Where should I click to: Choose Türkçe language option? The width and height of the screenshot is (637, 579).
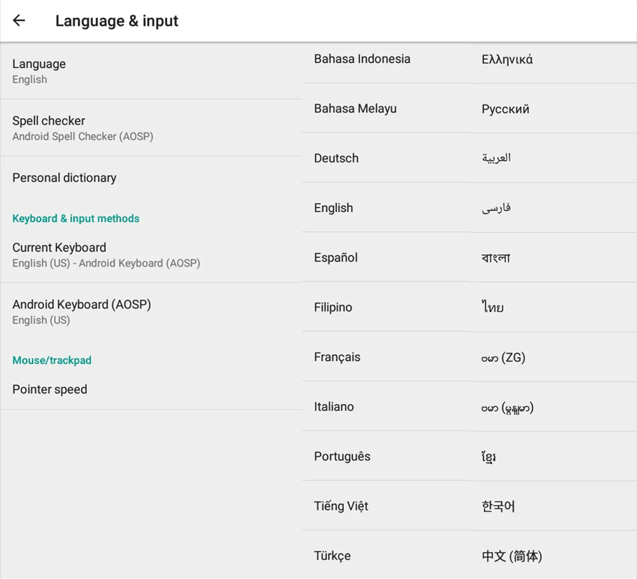point(332,555)
